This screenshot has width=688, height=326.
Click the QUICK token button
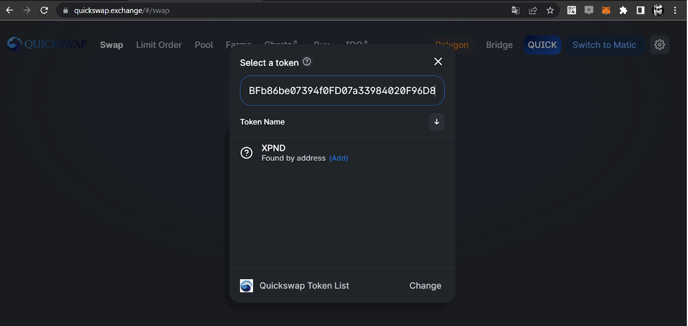tap(542, 45)
